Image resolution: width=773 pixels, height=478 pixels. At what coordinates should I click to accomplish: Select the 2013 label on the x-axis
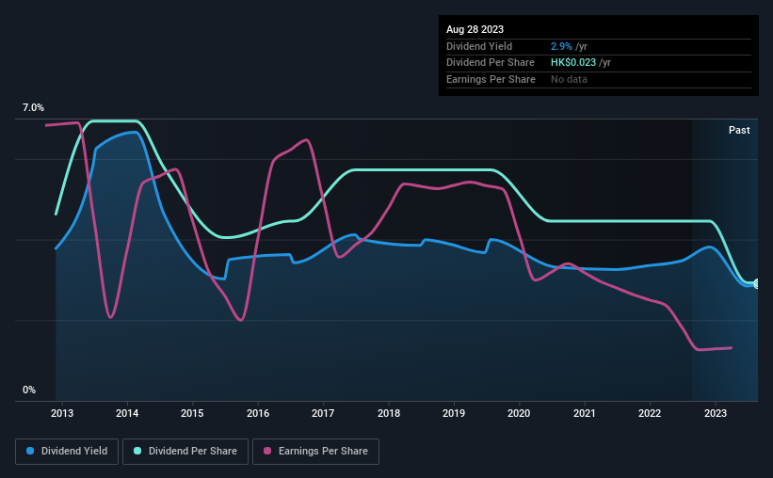pyautogui.click(x=62, y=413)
